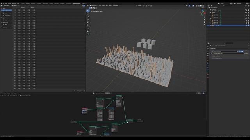250x140 pixels.
Task: Select the Select Box tool in viewport toolbar
Action: tap(88, 11)
